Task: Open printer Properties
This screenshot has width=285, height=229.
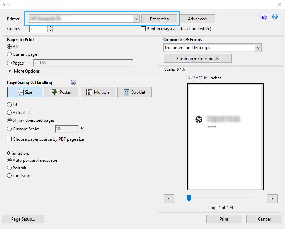Action: (159, 19)
